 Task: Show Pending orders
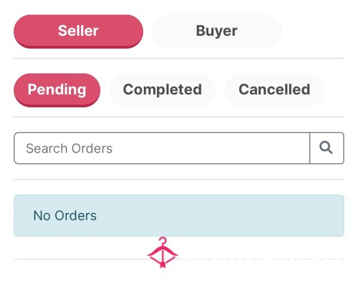click(x=57, y=90)
